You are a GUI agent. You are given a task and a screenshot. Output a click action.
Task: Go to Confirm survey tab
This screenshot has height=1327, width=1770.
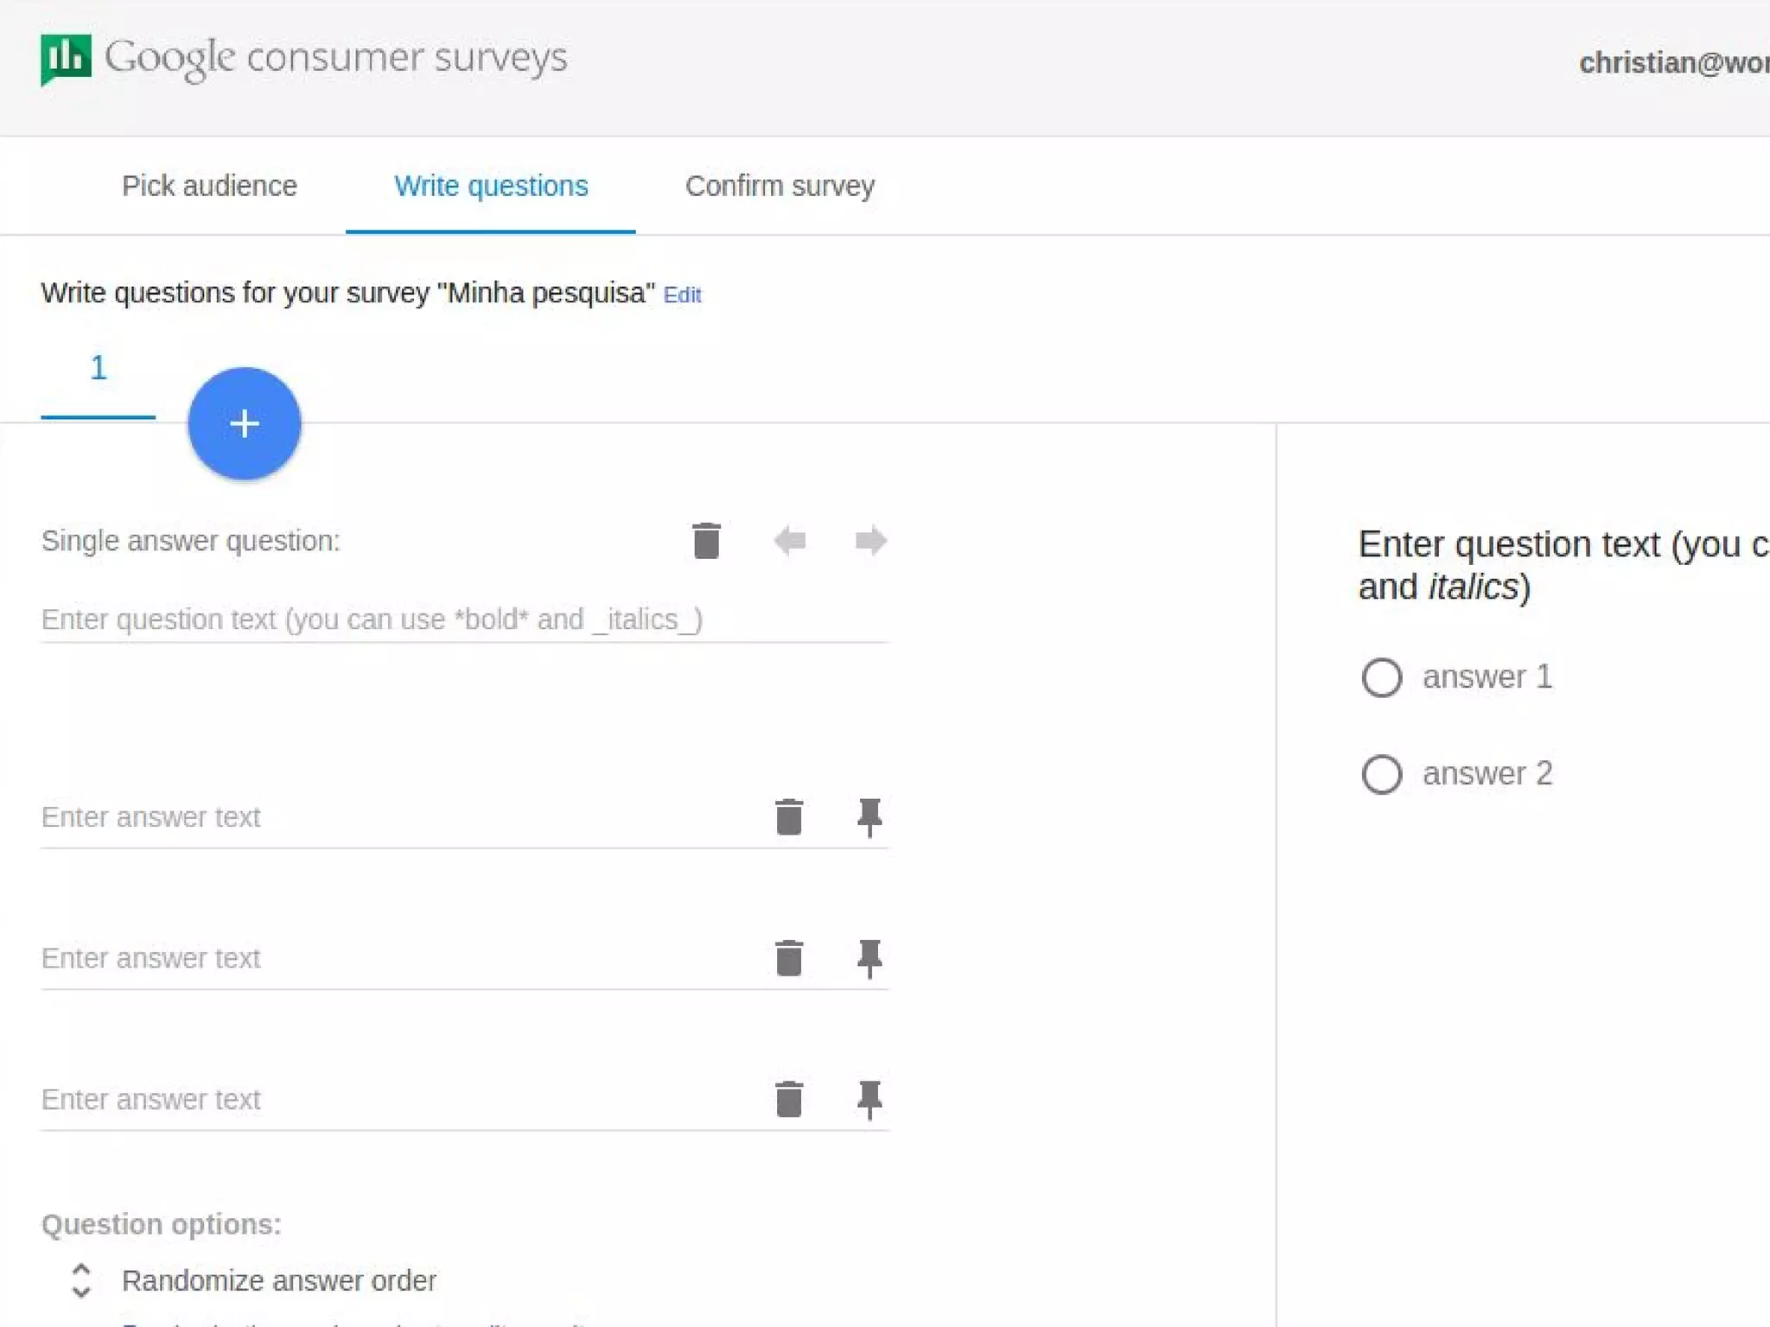[780, 187]
